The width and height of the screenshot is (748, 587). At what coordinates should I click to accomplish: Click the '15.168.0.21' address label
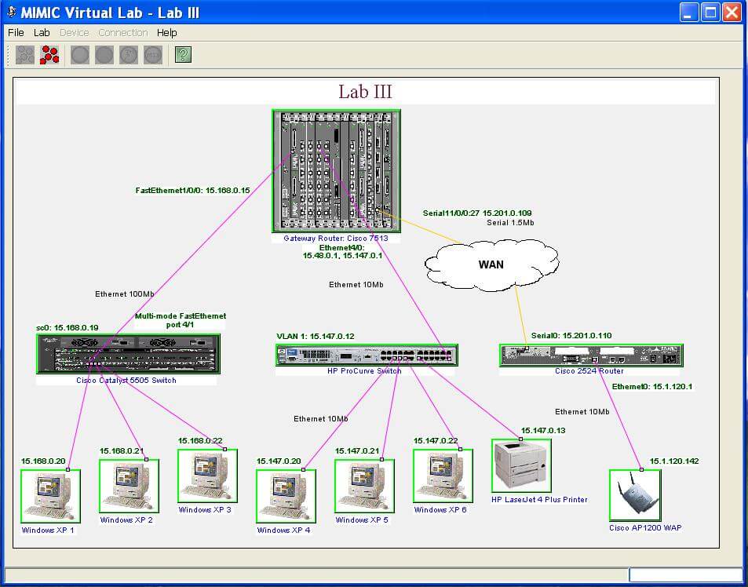(x=122, y=451)
